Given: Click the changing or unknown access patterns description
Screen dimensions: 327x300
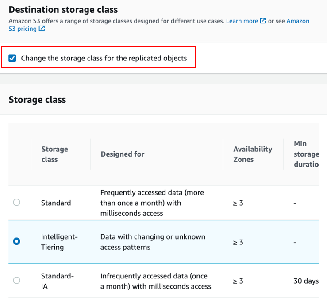Looking at the screenshot, I should coord(153,242).
